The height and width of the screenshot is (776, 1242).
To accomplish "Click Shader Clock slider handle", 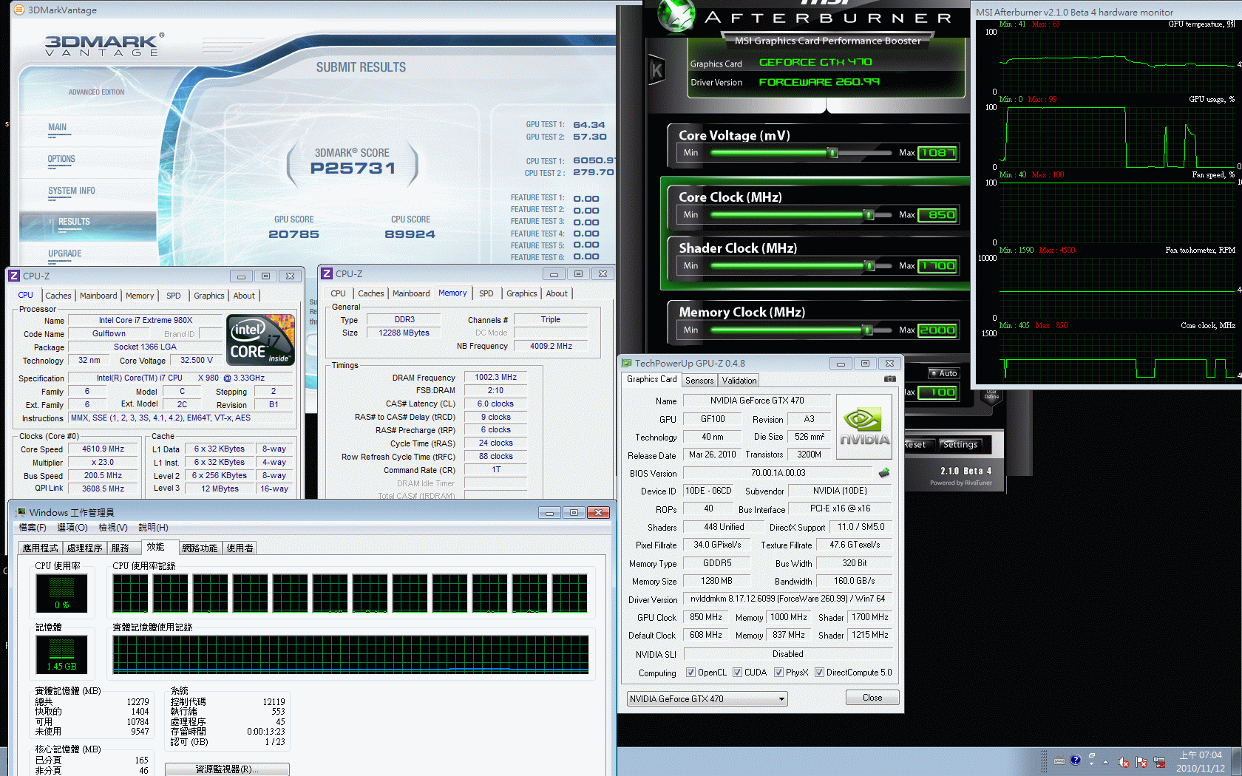I will (x=870, y=266).
